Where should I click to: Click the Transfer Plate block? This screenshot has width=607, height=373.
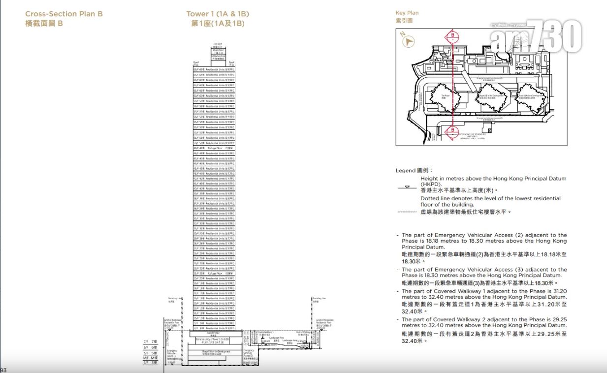(214, 334)
